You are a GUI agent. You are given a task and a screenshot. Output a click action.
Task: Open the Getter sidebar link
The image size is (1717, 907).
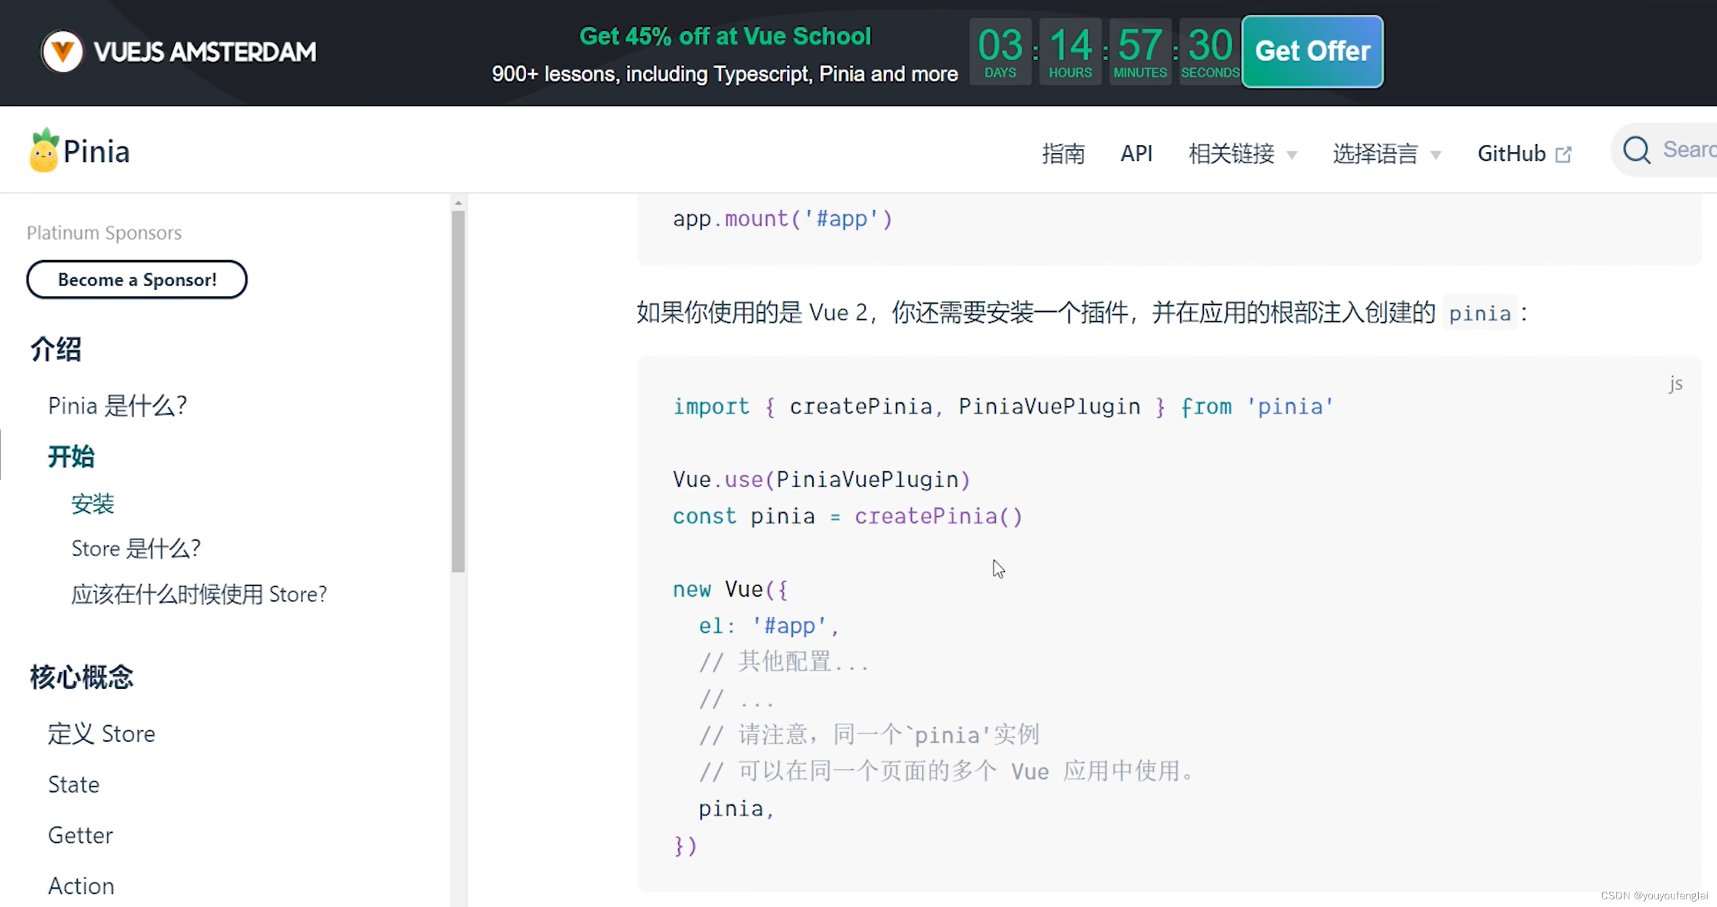(x=81, y=835)
